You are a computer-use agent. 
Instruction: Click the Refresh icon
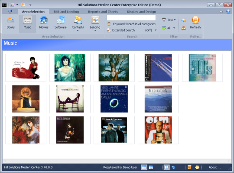195,20
